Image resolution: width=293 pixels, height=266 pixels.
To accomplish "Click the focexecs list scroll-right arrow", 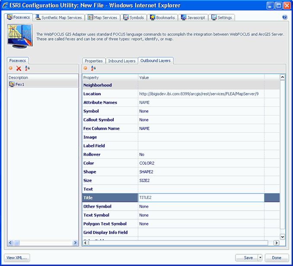I will tap(75, 243).
